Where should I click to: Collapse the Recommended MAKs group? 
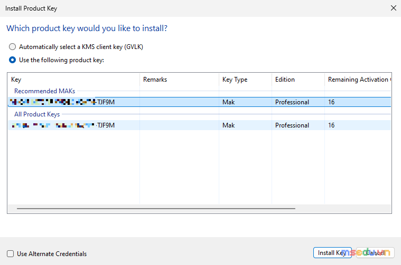[44, 91]
